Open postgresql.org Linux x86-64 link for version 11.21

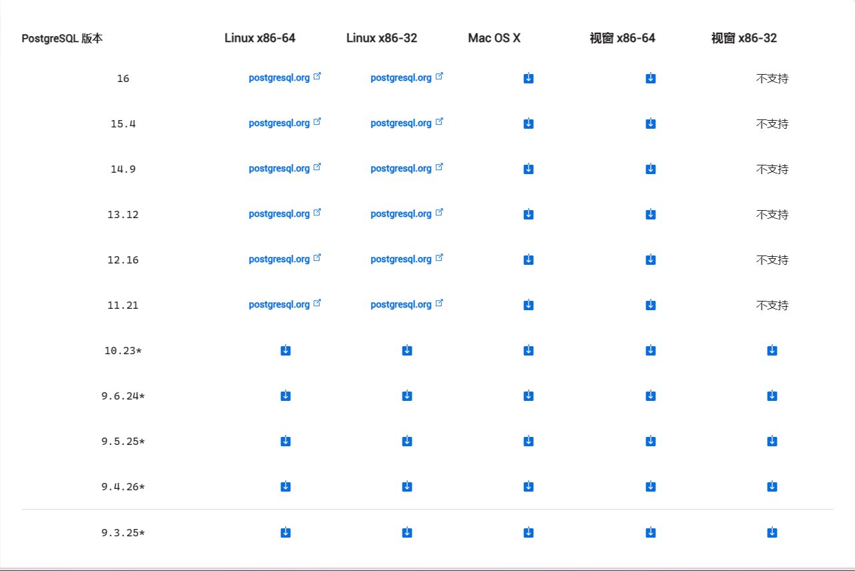pos(285,304)
